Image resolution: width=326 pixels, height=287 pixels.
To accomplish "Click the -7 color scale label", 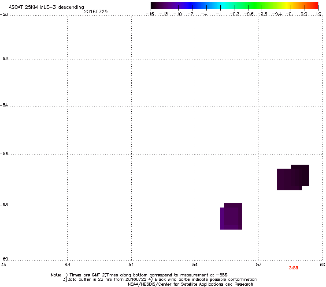I will [191, 14].
